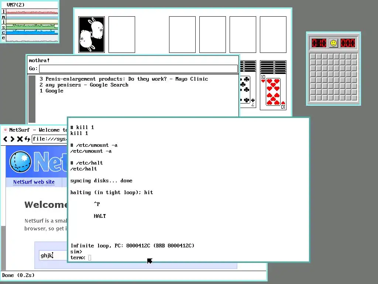Click the mothra Go: URL input field

(138, 68)
